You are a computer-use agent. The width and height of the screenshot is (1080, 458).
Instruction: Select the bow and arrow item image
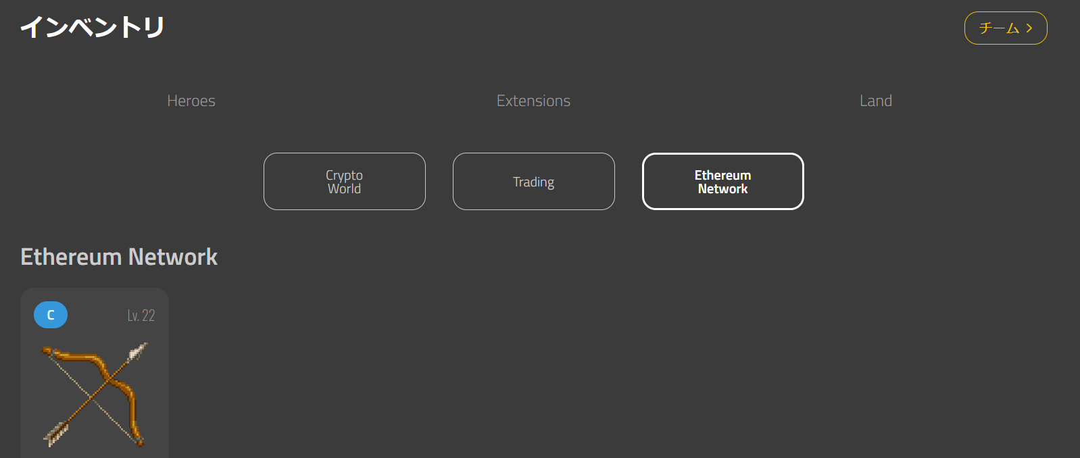[95, 395]
